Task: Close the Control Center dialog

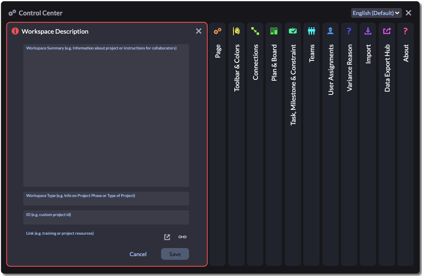Action: coord(408,13)
